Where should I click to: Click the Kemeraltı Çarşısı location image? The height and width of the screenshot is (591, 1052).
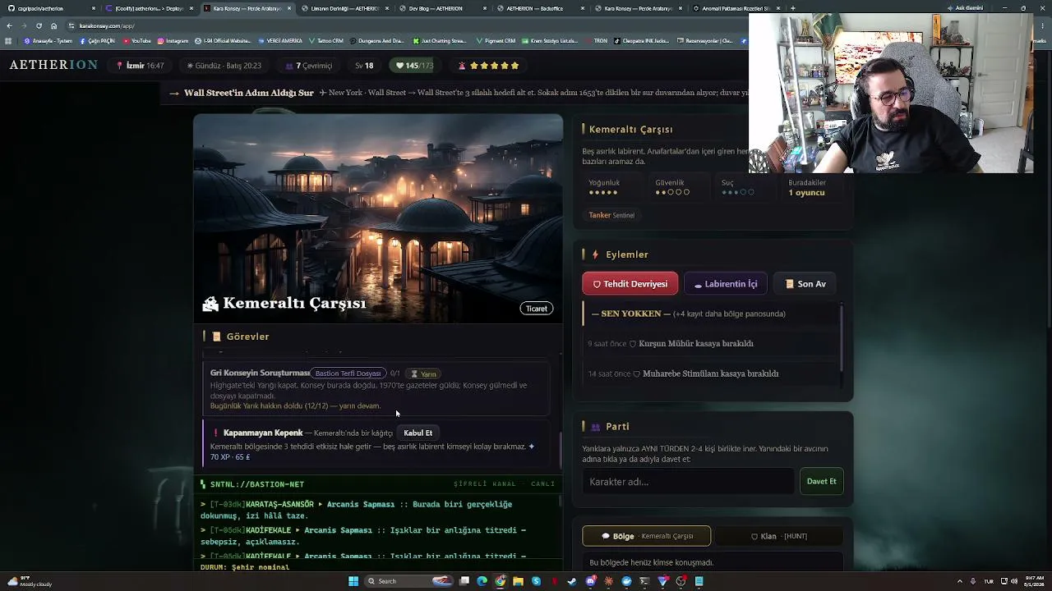click(378, 218)
